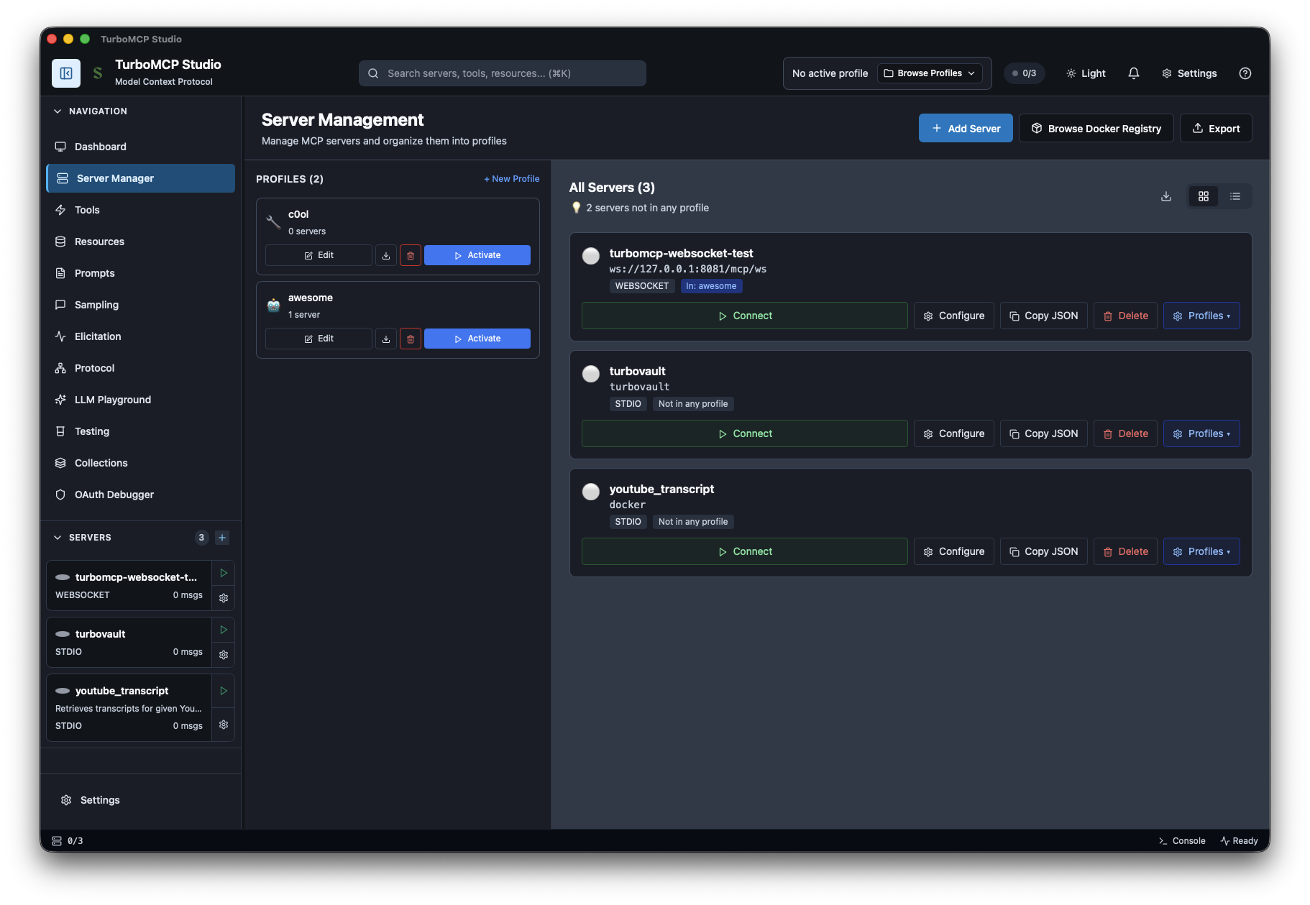1310x905 pixels.
Task: Edit the c0ol profile
Action: (319, 255)
